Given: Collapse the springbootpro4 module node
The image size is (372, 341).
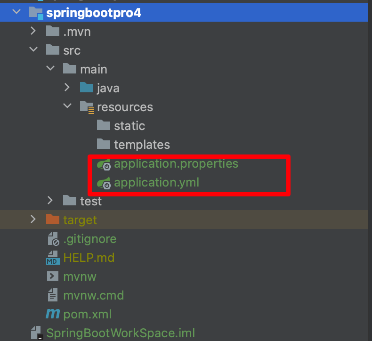Looking at the screenshot, I should coord(16,11).
